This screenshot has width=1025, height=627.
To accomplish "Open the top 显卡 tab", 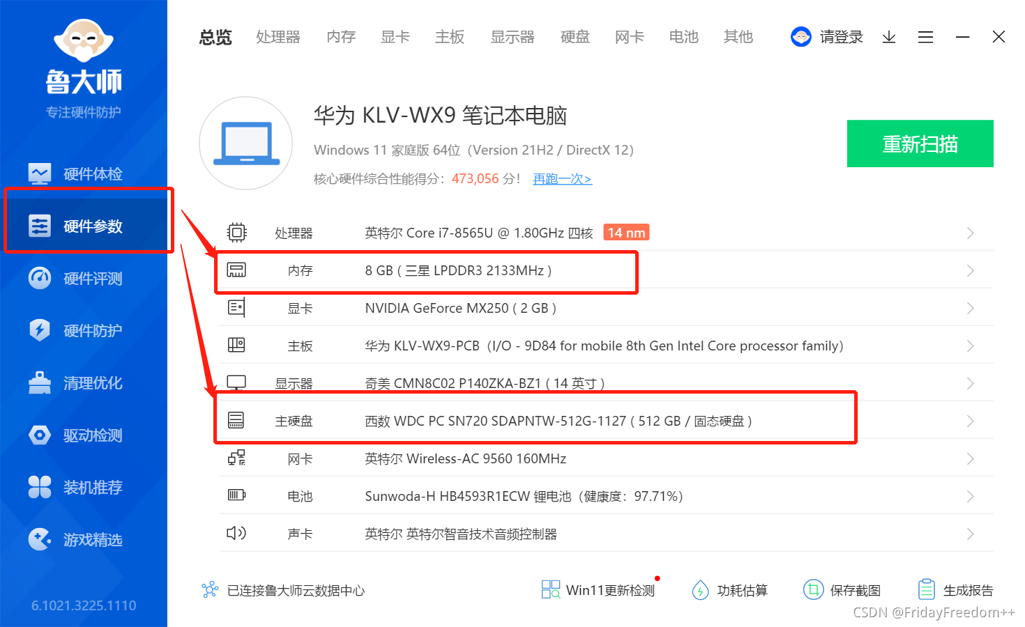I will (395, 37).
